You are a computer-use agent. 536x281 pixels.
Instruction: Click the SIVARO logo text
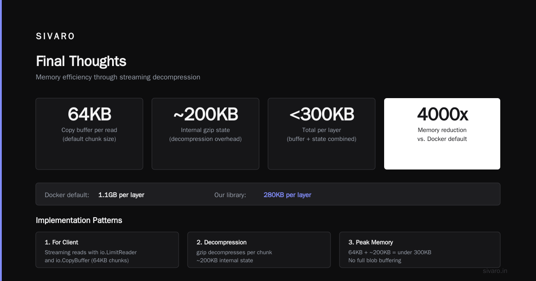(55, 37)
